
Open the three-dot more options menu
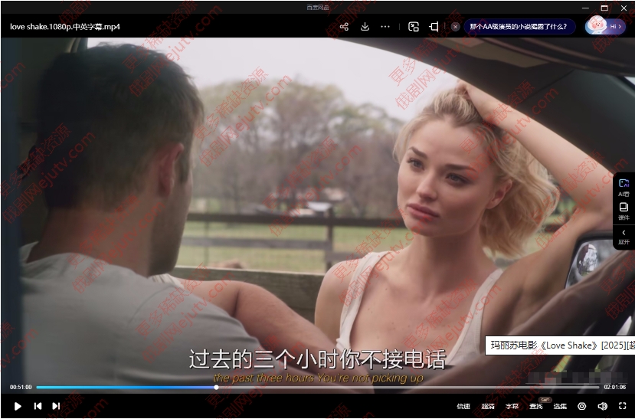tap(385, 27)
